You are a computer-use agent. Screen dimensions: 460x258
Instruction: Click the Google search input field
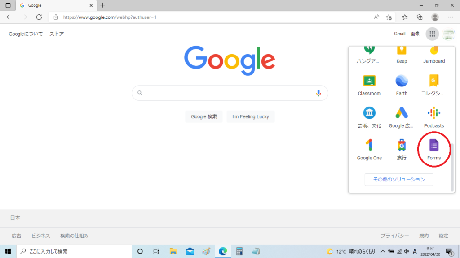pos(230,93)
